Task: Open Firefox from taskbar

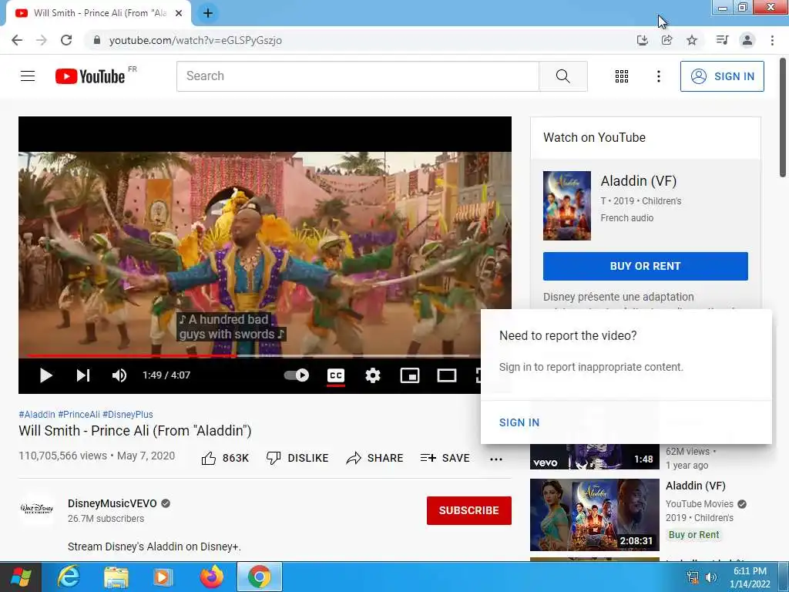Action: (x=211, y=577)
